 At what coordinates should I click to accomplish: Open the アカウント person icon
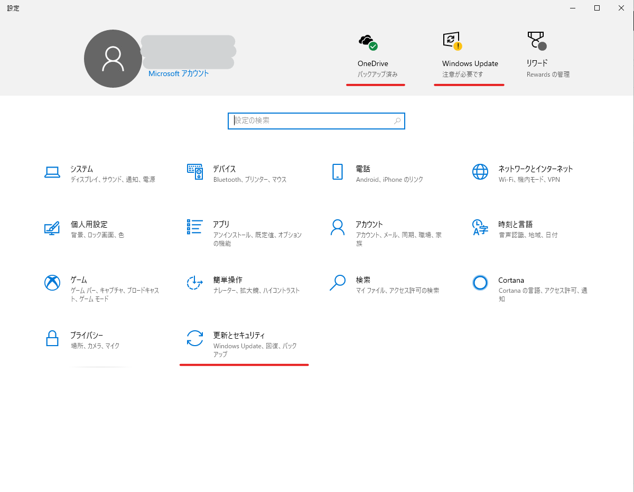(337, 227)
